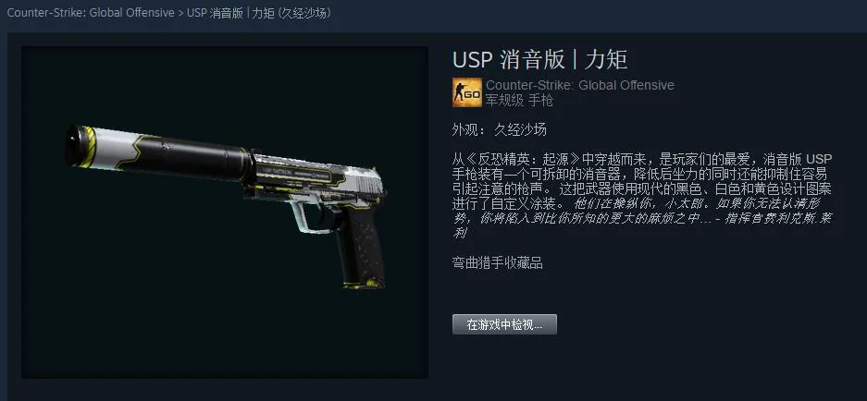The width and height of the screenshot is (867, 401).
Task: Click the 外观: 久经沙场 exterior text
Action: tap(500, 129)
